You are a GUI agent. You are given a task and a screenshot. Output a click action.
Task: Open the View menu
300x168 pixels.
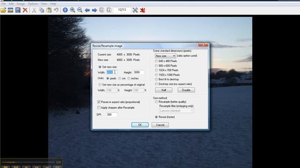44,4
